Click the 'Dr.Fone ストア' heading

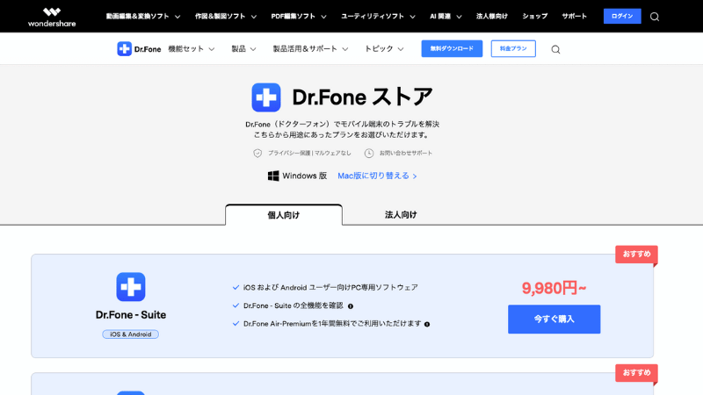tap(362, 97)
